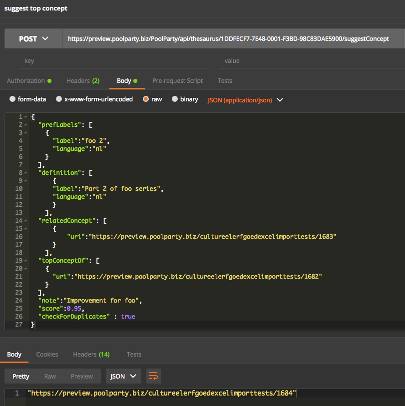
Task: Choose the binary body type
Action: (x=175, y=99)
